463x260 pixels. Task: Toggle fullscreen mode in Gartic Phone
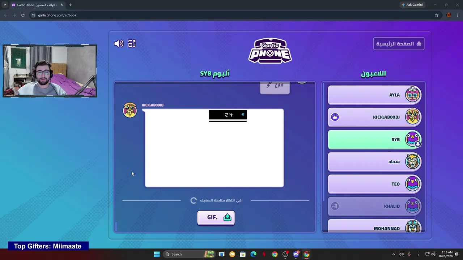tap(132, 44)
